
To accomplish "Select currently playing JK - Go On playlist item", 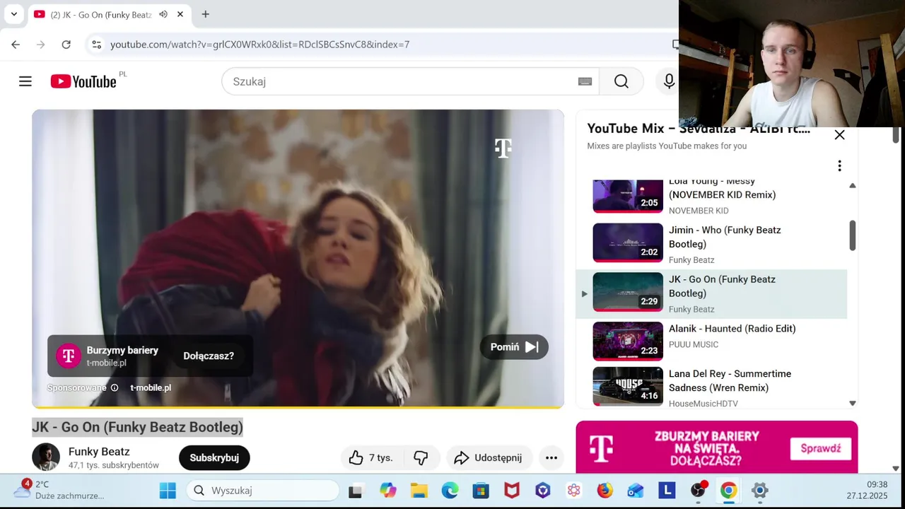I will coord(711,294).
